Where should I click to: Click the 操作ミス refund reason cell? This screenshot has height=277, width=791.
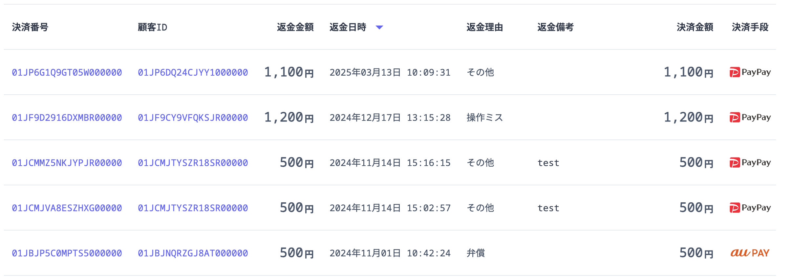[484, 118]
